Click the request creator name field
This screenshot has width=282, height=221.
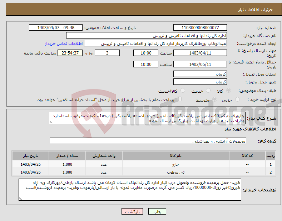pyautogui.click(x=155, y=43)
